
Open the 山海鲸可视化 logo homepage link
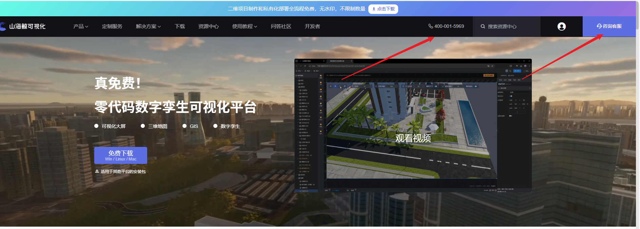click(23, 26)
